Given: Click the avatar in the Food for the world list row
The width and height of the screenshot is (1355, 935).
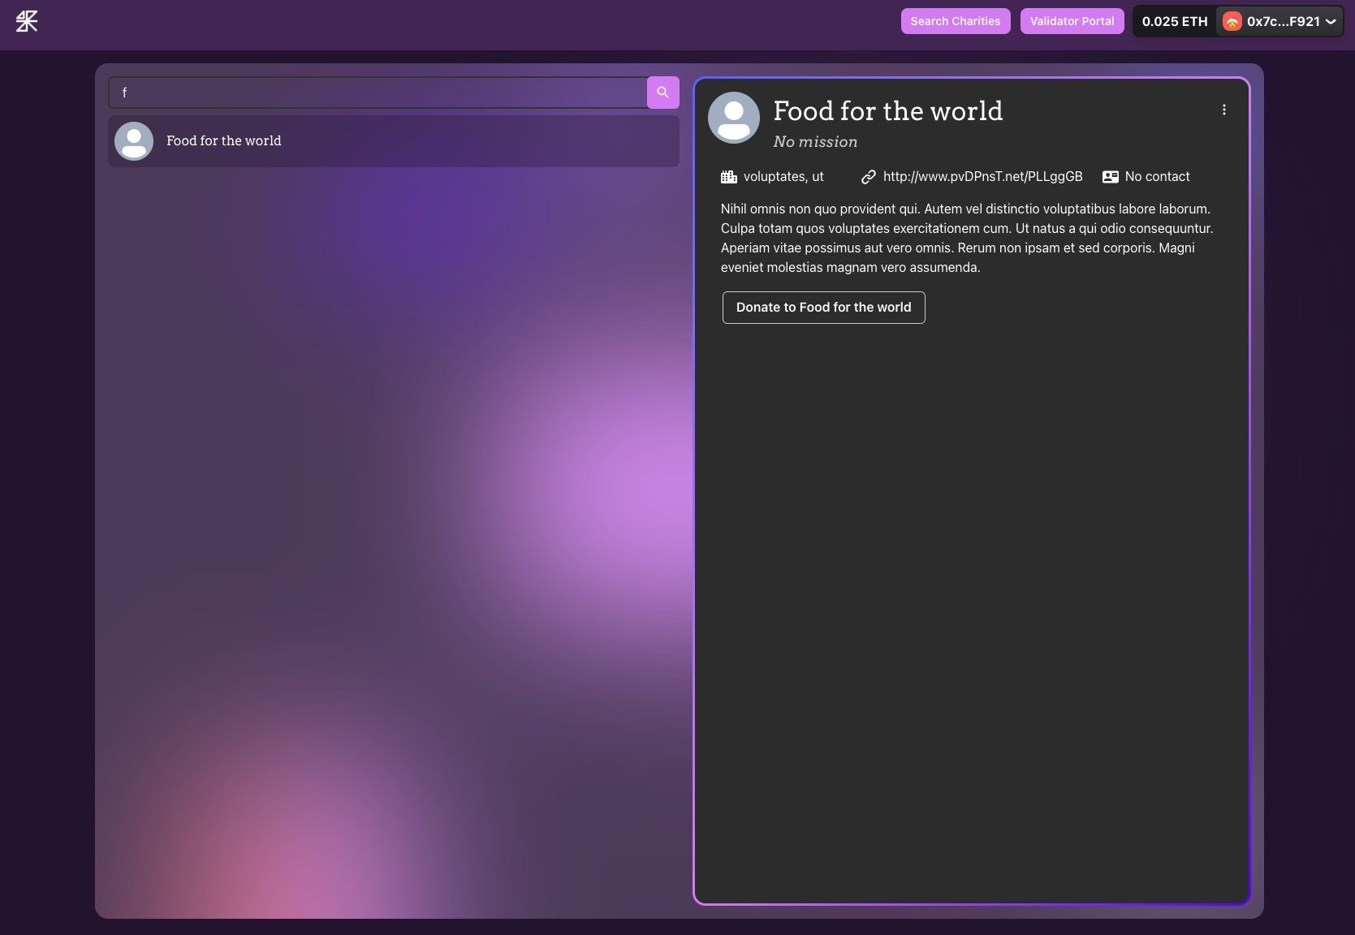Looking at the screenshot, I should (x=134, y=141).
